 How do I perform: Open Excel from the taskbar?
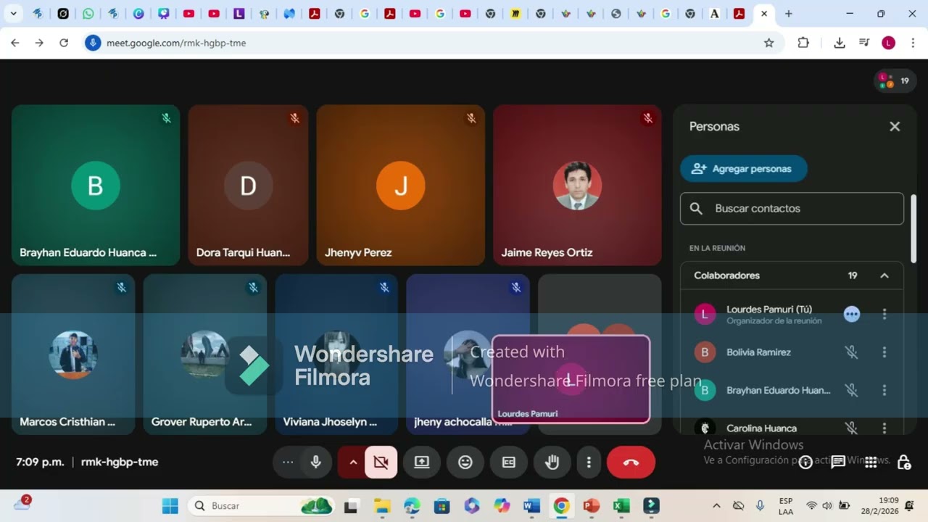pyautogui.click(x=621, y=505)
